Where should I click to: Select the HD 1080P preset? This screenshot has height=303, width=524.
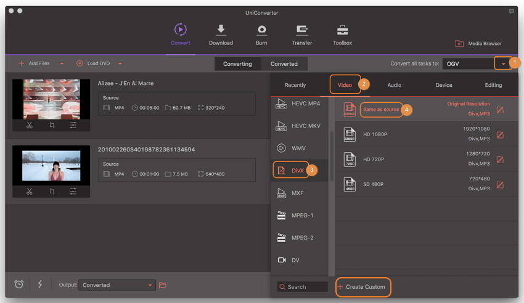click(426, 134)
